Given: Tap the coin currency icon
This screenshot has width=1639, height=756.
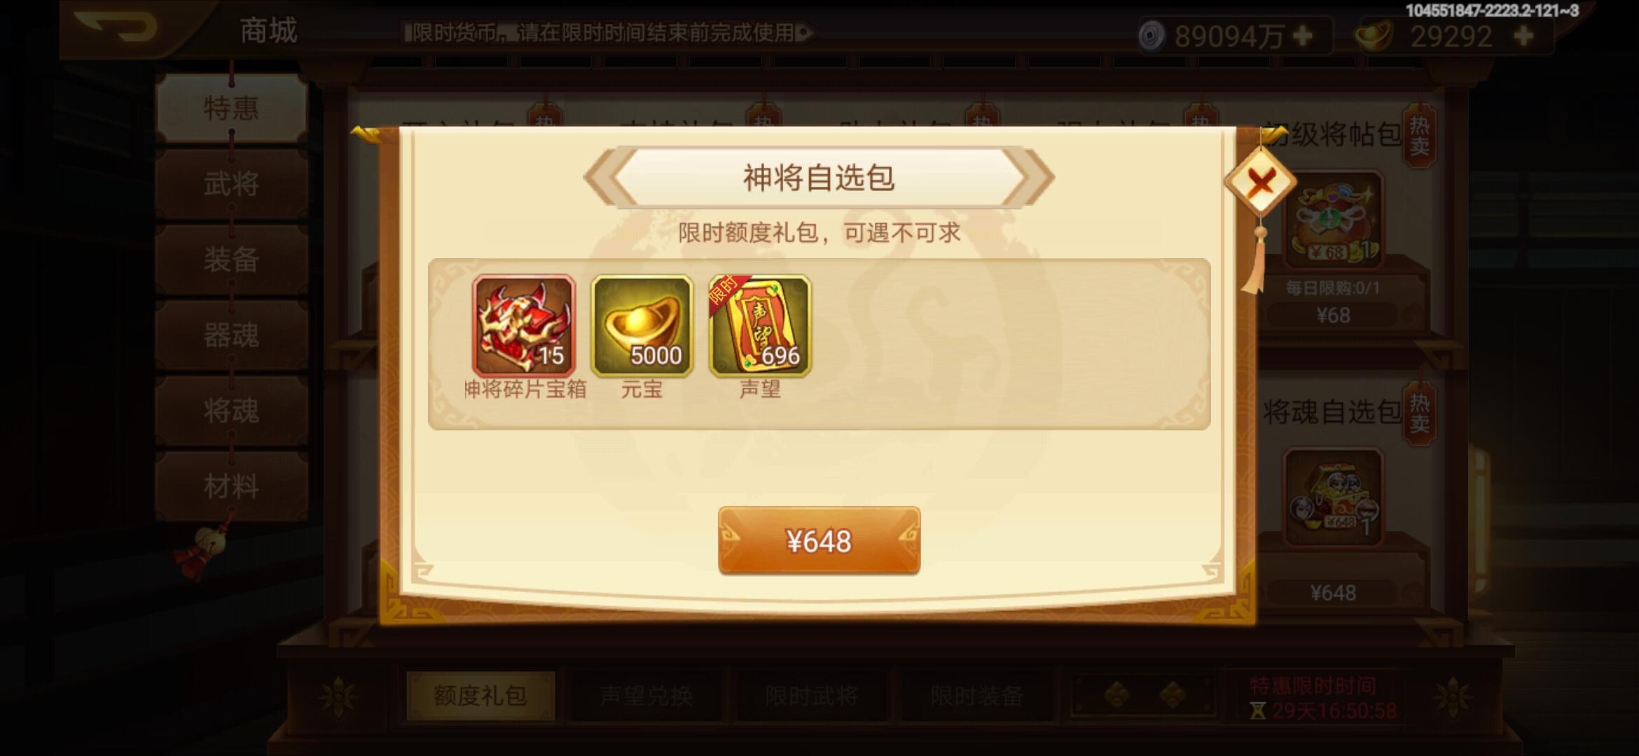Looking at the screenshot, I should point(1151,35).
